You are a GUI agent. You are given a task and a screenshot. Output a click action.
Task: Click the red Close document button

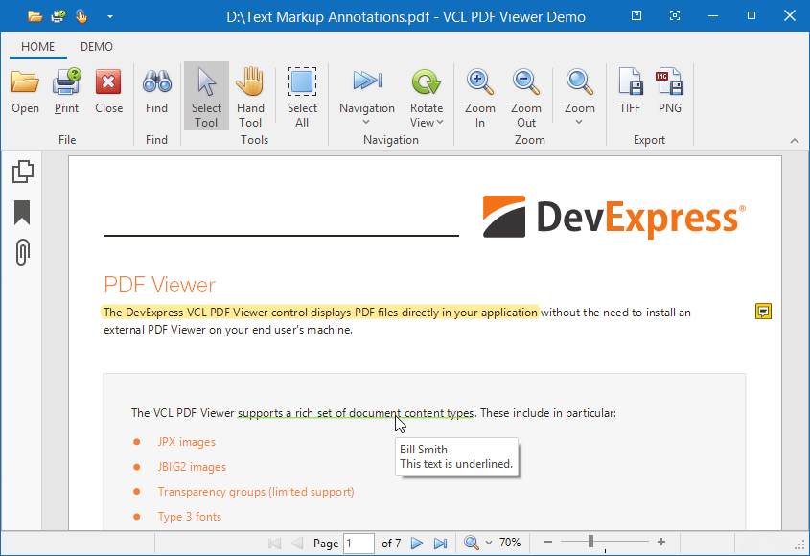108,91
